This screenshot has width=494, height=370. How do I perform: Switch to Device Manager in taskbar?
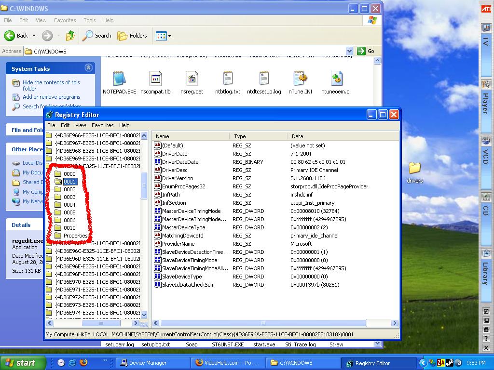click(x=152, y=363)
